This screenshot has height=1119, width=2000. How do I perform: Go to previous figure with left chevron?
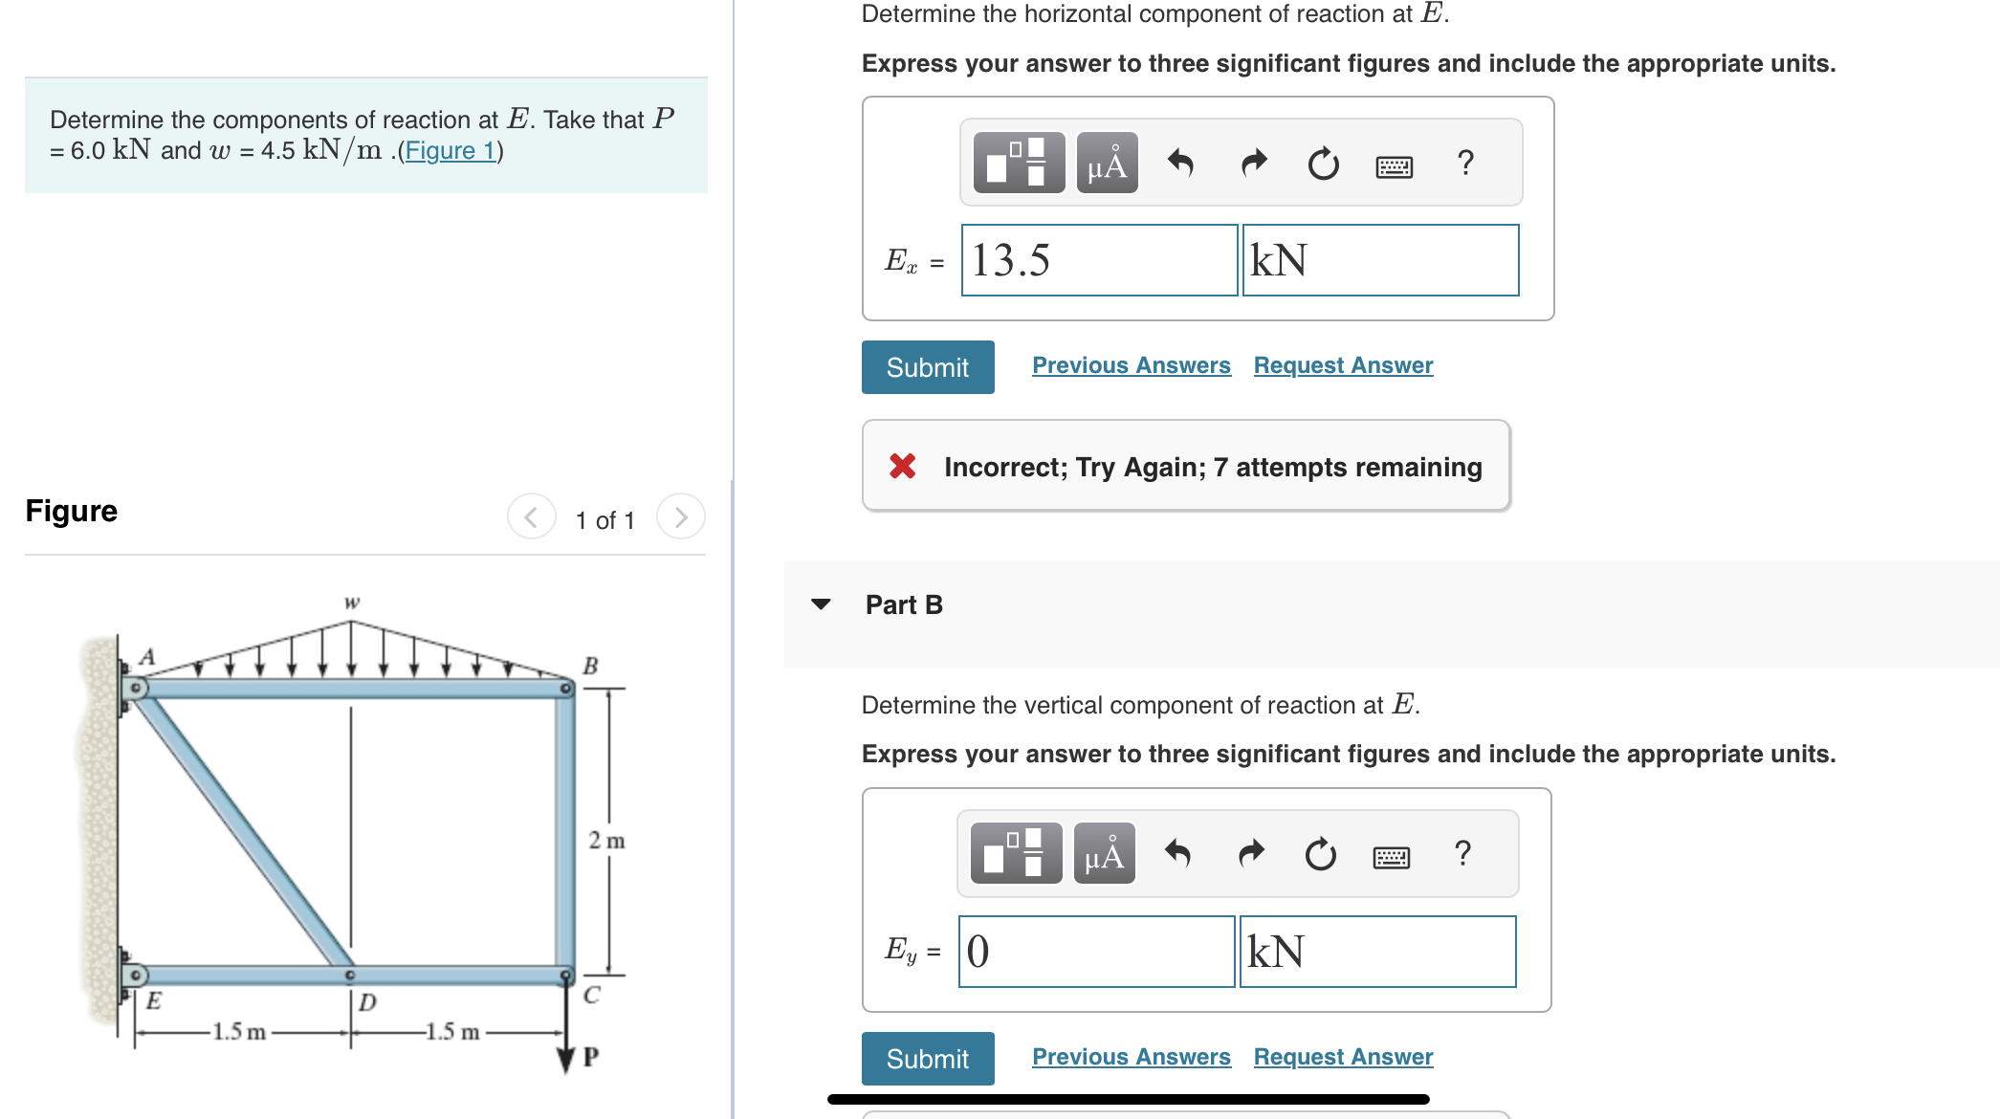[531, 518]
